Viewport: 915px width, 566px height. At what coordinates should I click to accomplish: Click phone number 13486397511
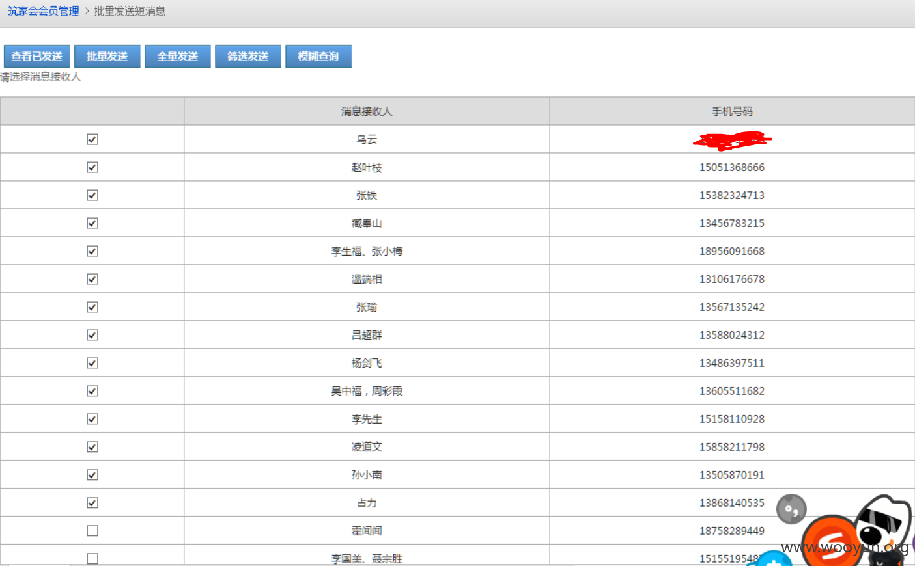[732, 363]
